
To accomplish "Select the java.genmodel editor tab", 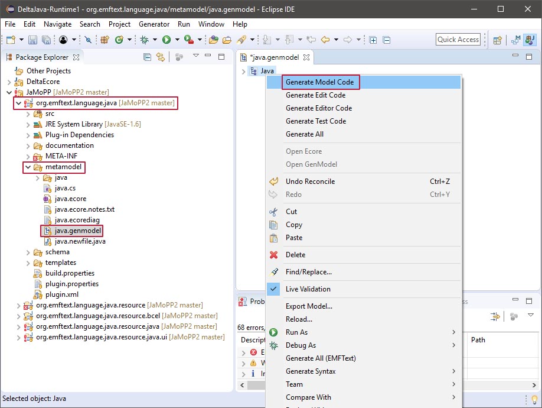I will (275, 57).
